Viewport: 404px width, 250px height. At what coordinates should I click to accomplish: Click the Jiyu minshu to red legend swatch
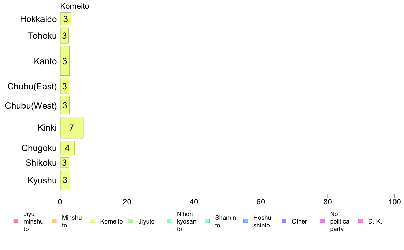coord(16,221)
